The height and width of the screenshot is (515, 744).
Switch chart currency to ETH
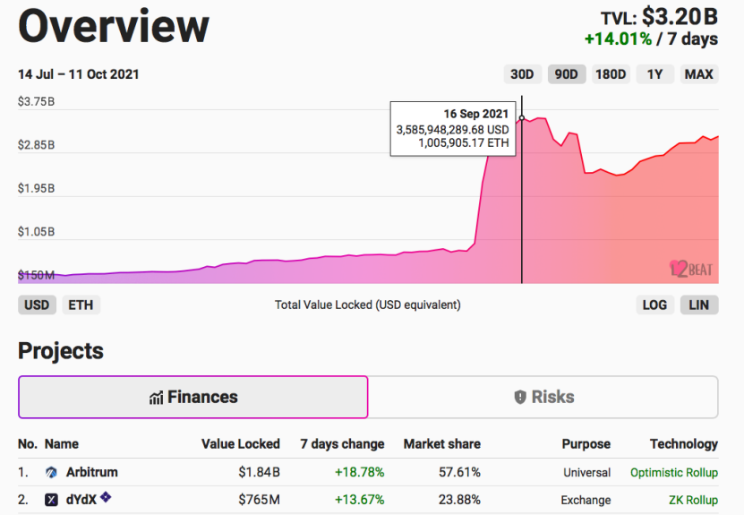point(81,305)
